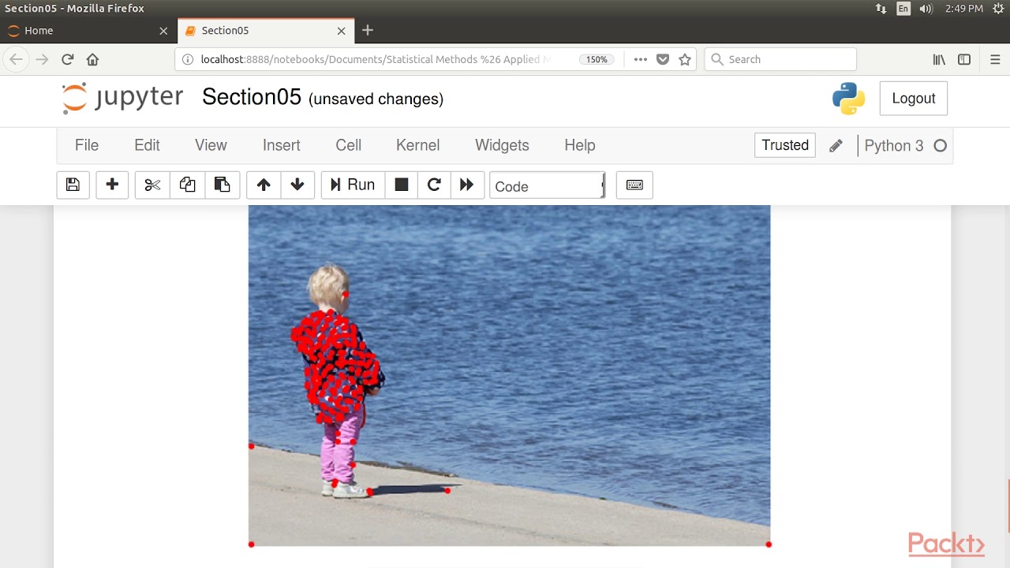Open the Edit menu

(147, 145)
